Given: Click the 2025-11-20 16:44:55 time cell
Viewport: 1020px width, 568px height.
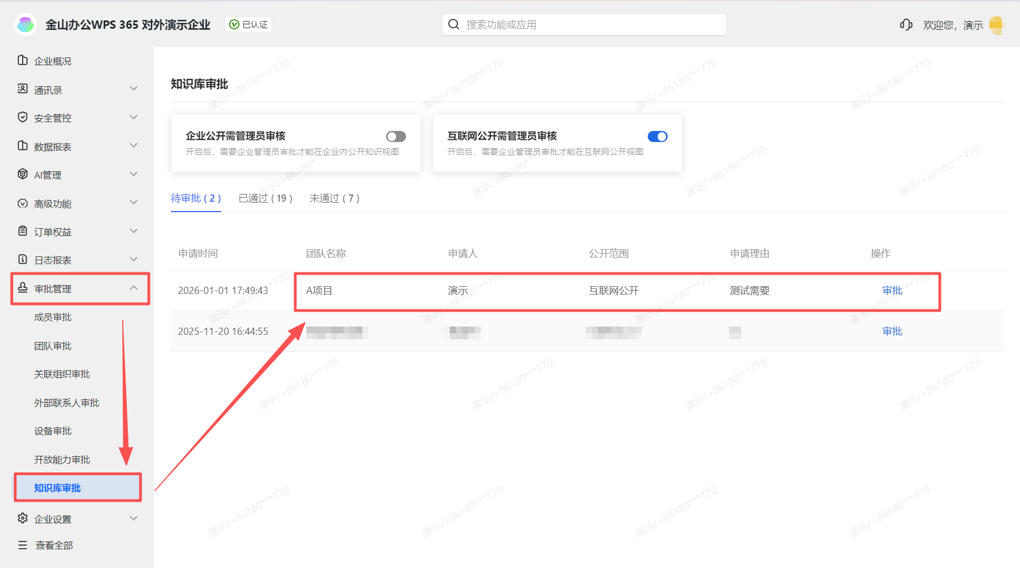Looking at the screenshot, I should pos(223,332).
